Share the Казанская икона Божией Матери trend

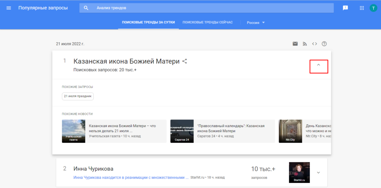click(x=185, y=61)
